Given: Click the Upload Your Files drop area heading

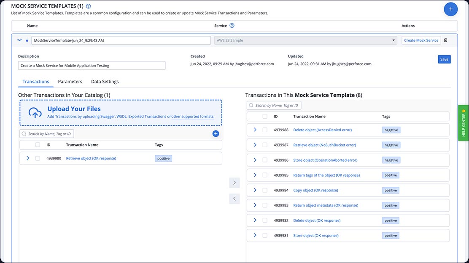Looking at the screenshot, I should tap(74, 109).
